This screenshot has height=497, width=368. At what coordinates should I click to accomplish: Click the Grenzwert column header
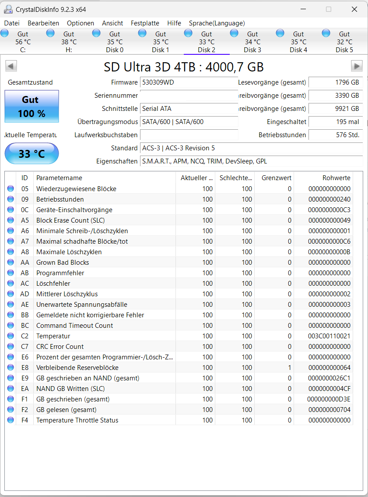(x=274, y=178)
